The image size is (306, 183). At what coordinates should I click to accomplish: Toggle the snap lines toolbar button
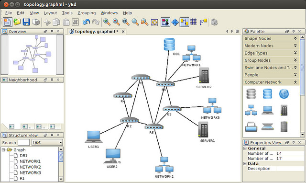click(x=184, y=22)
